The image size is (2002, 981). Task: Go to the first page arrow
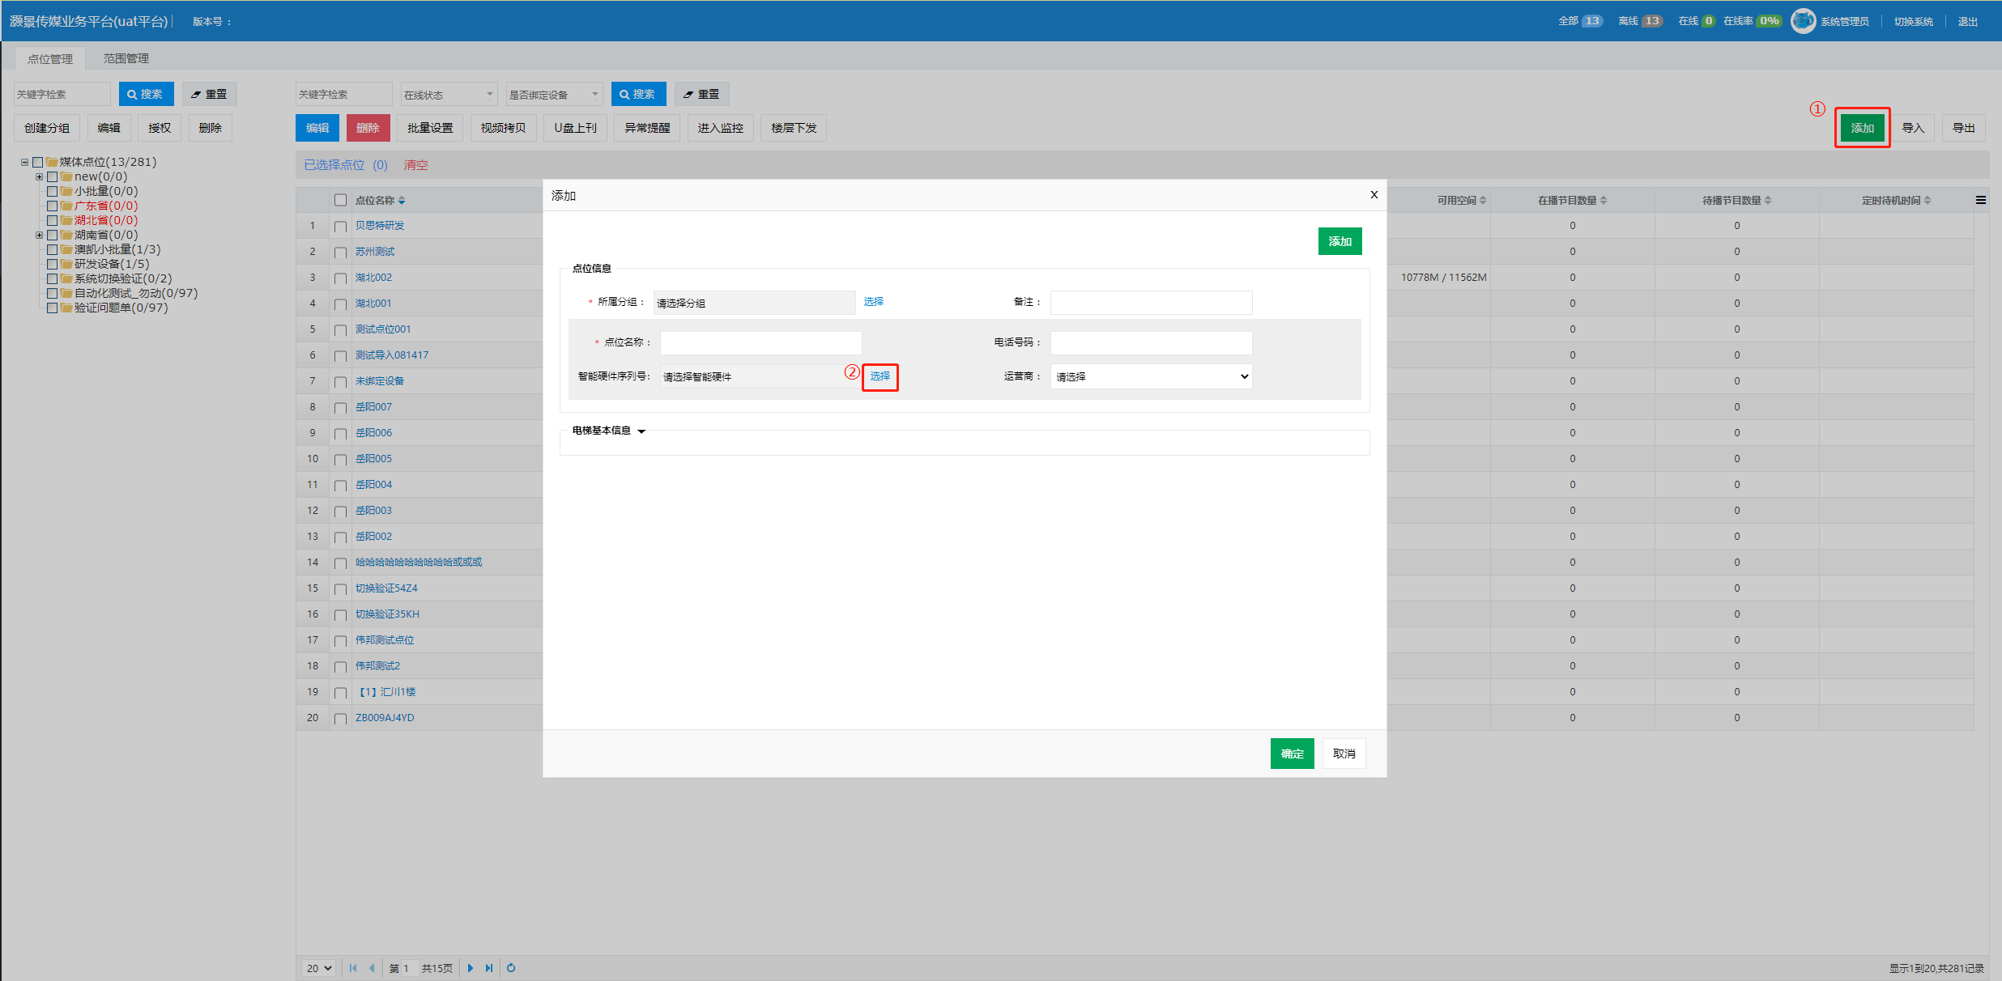click(x=353, y=967)
